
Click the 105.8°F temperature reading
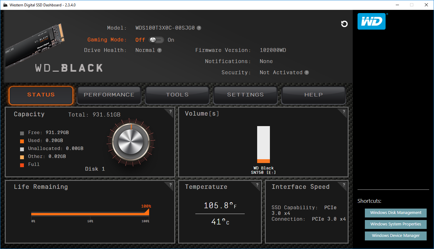click(220, 206)
